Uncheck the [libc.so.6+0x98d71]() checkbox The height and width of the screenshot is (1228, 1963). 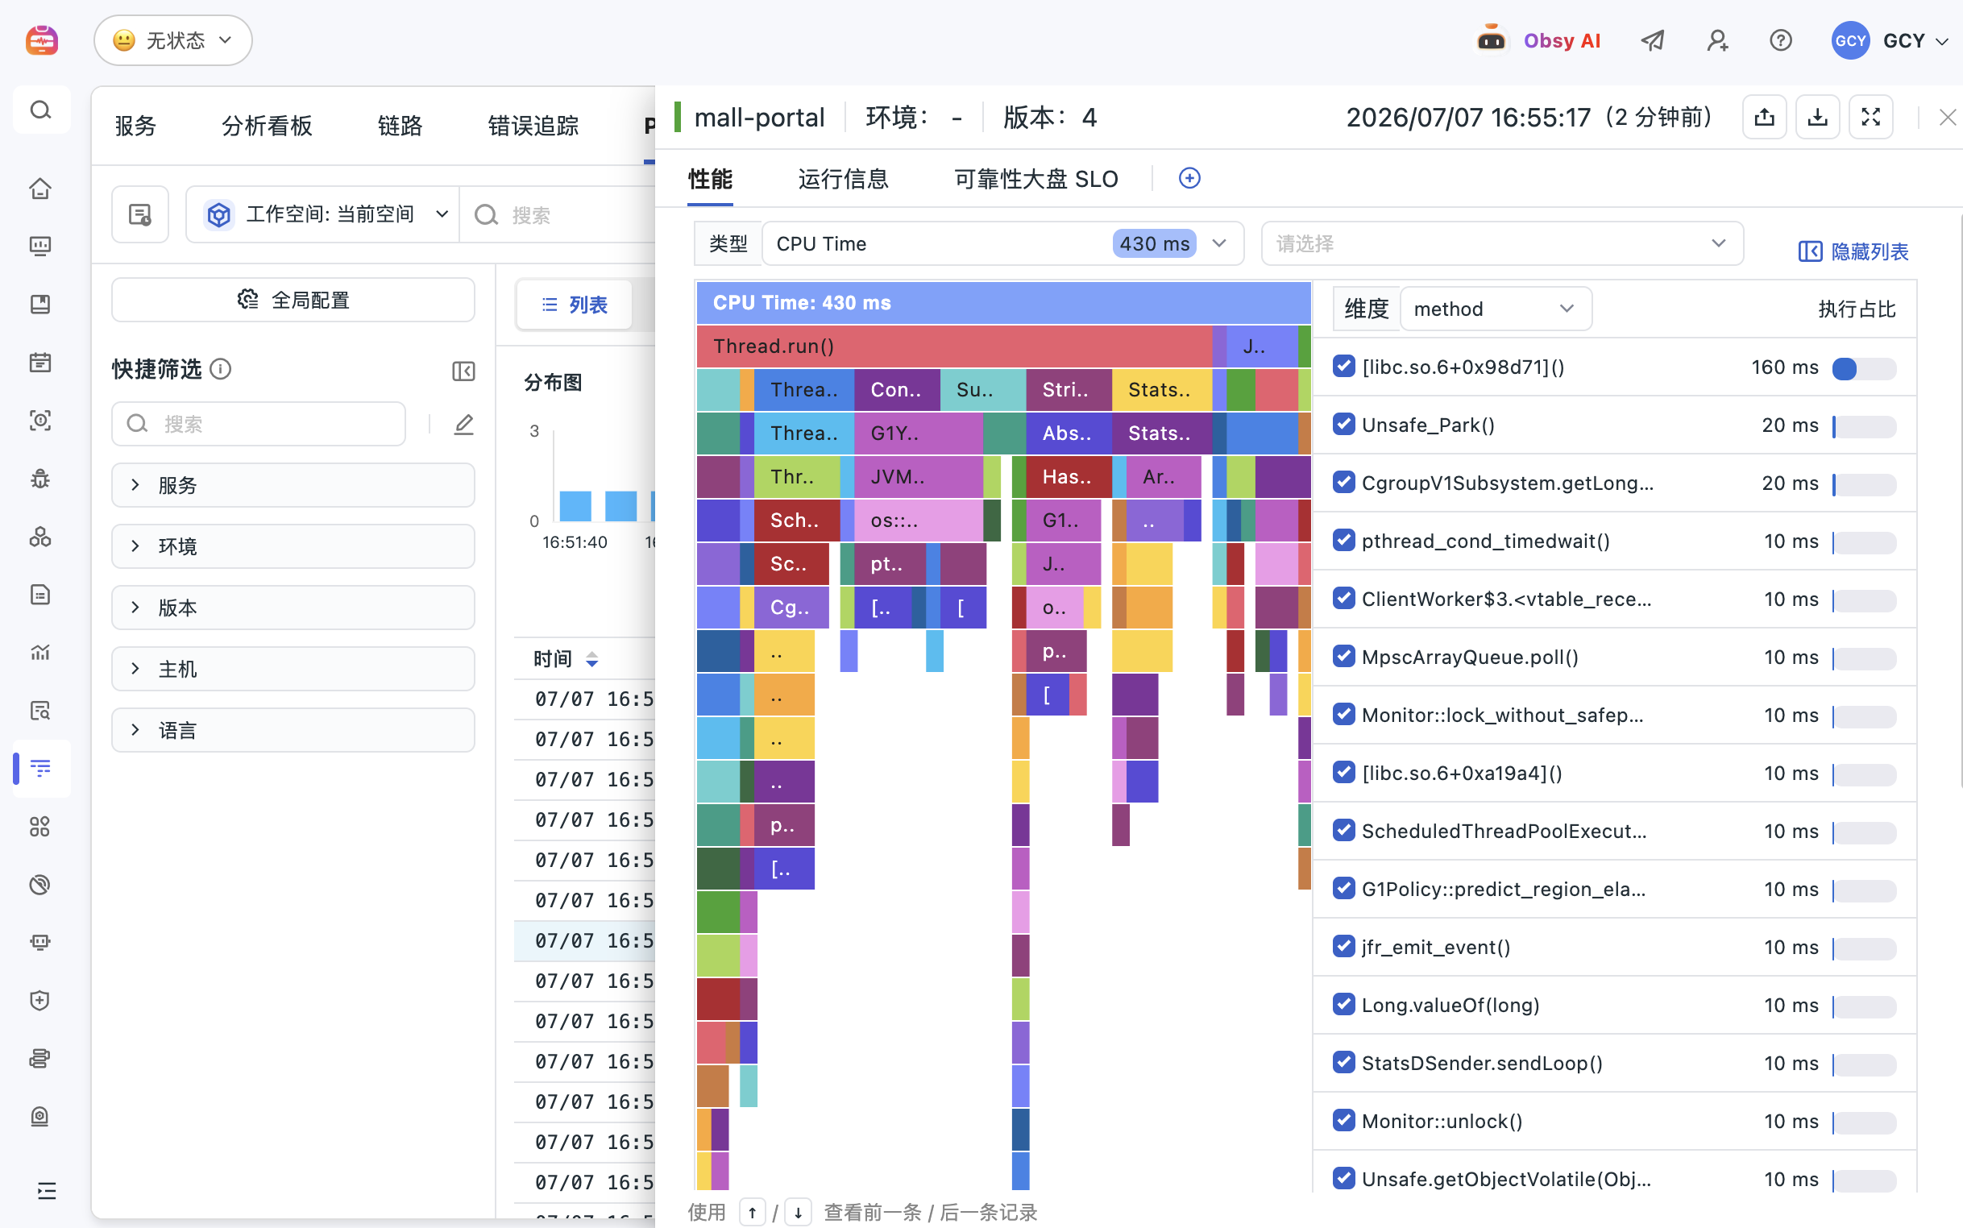[1343, 367]
